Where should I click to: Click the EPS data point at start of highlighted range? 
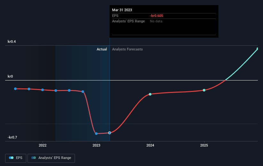(56, 91)
